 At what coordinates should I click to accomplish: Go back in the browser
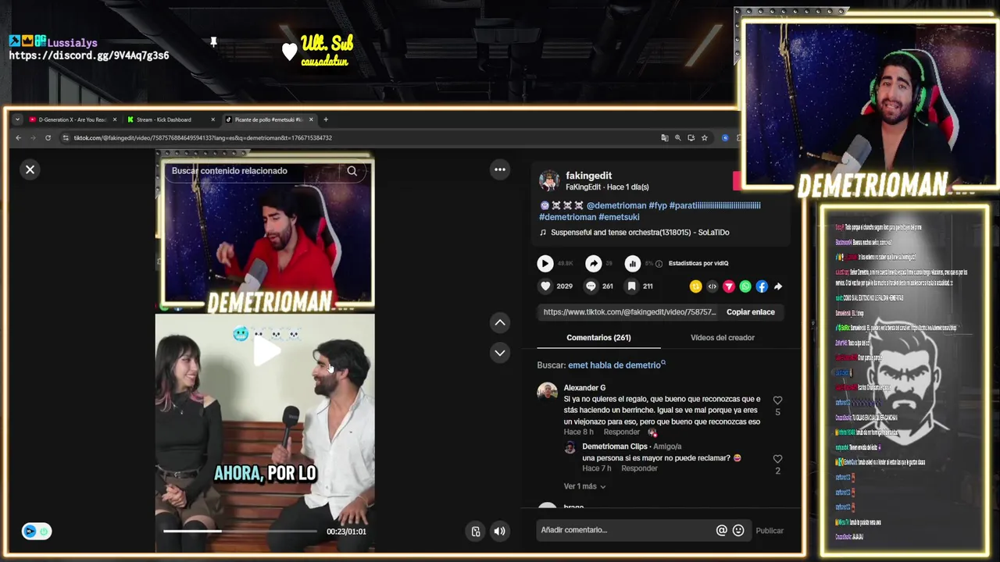[19, 138]
